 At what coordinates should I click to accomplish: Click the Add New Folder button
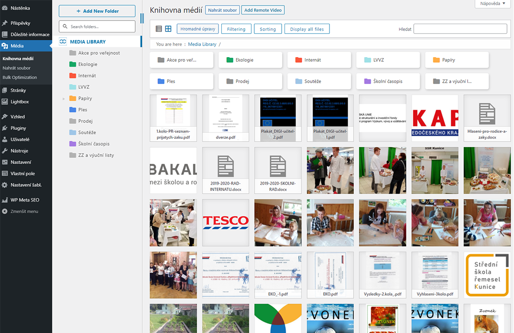97,11
